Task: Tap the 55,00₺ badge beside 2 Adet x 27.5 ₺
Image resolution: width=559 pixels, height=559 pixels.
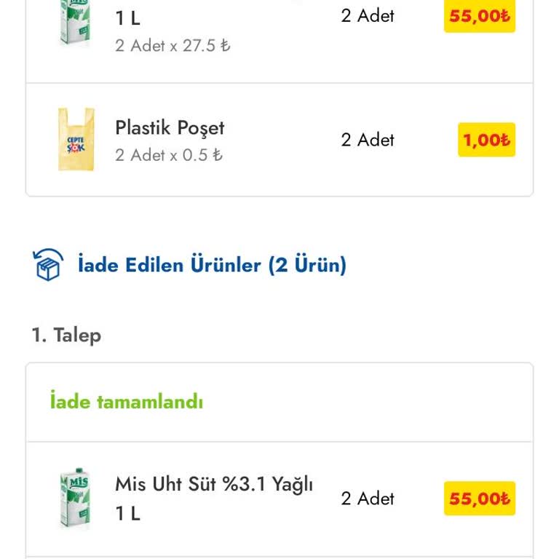Action: click(x=480, y=16)
